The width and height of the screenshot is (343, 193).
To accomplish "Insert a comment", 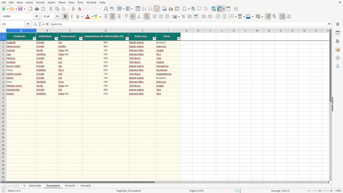I will click(200, 9).
